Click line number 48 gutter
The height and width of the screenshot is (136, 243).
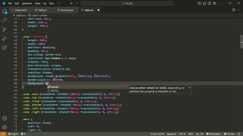coord(16,37)
